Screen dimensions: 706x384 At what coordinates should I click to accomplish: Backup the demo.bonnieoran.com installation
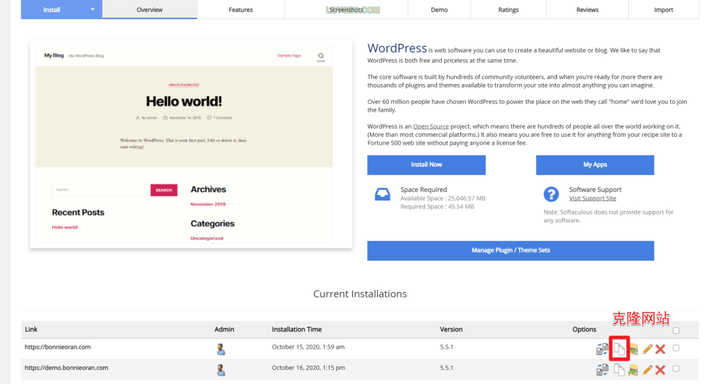(x=633, y=370)
